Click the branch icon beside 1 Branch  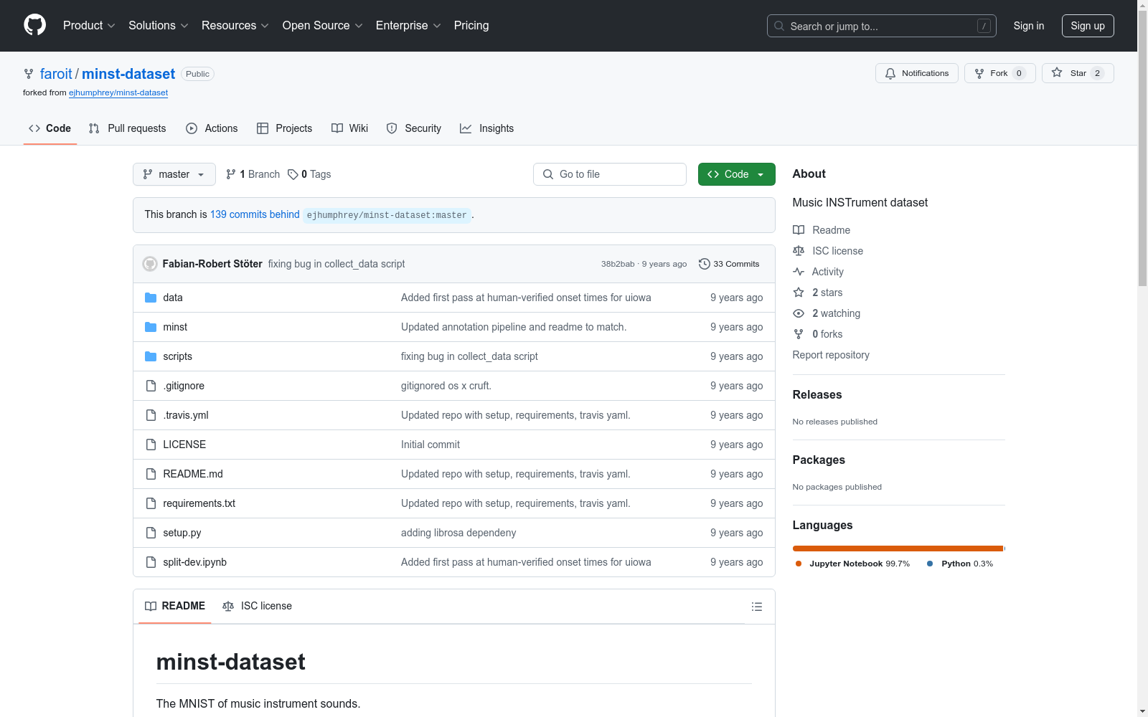click(x=231, y=174)
